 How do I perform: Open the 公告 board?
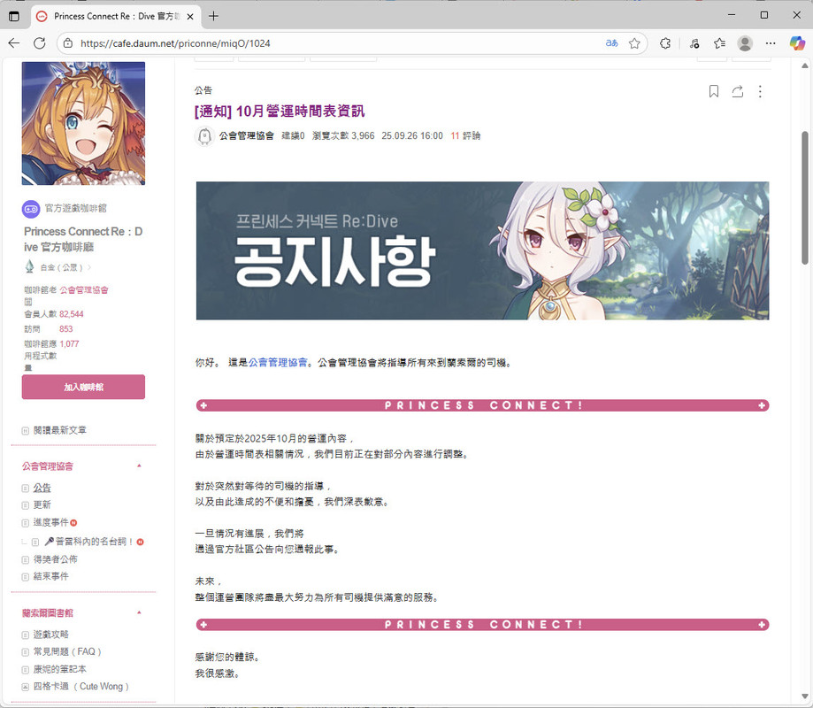(42, 488)
